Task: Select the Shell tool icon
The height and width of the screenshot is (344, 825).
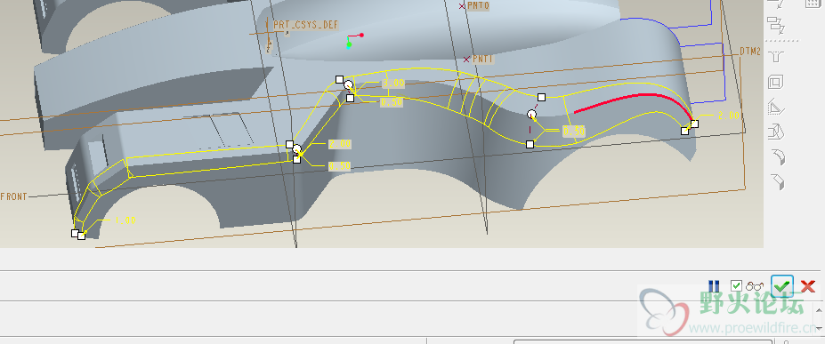Action: 776,82
